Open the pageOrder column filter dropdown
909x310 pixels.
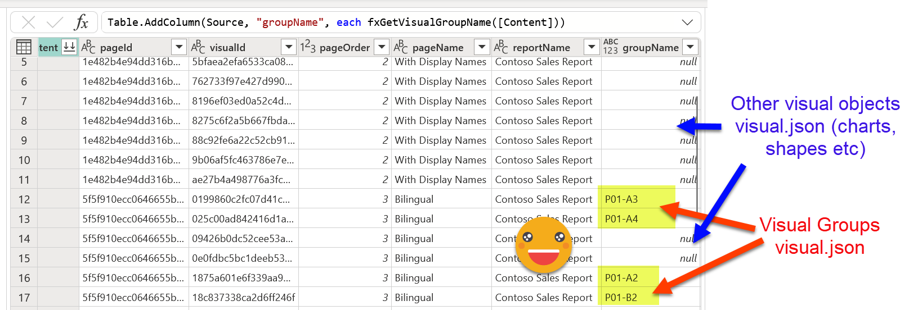(x=382, y=47)
